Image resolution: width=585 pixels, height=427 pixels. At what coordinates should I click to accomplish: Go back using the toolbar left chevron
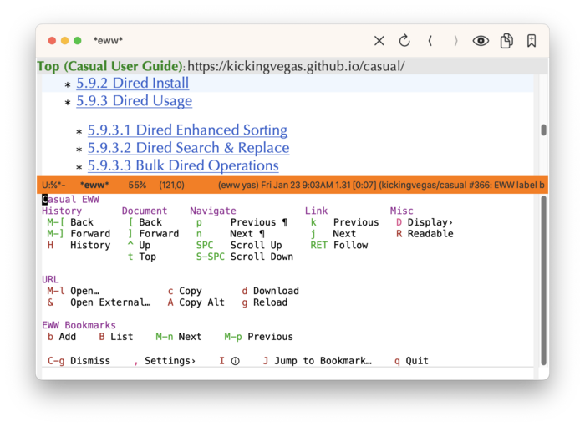430,41
